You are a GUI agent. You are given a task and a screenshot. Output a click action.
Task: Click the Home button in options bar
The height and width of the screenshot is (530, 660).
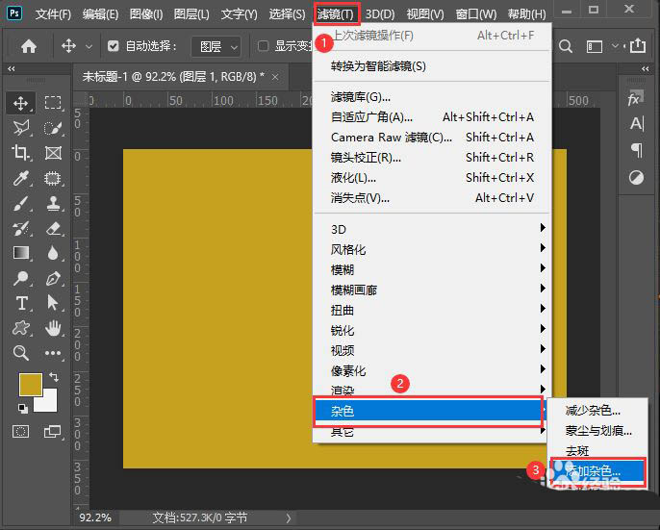29,46
